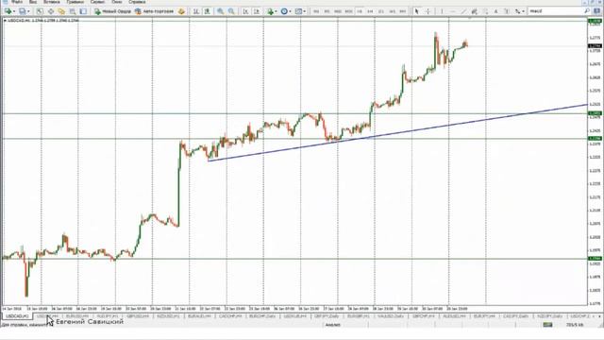Image resolution: width=604 pixels, height=340 pixels.
Task: Toggle chart shift icon
Action: [x=257, y=11]
